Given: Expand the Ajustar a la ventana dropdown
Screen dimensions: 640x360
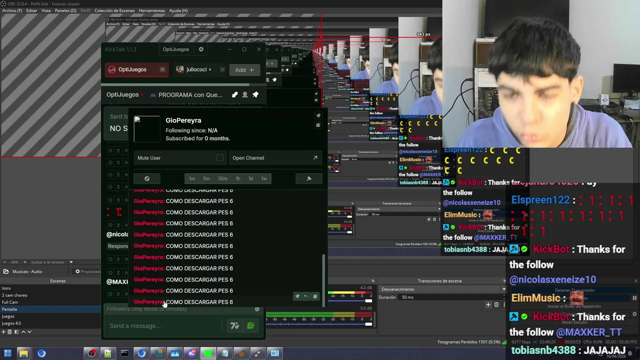Looking at the screenshot, I should (71, 262).
